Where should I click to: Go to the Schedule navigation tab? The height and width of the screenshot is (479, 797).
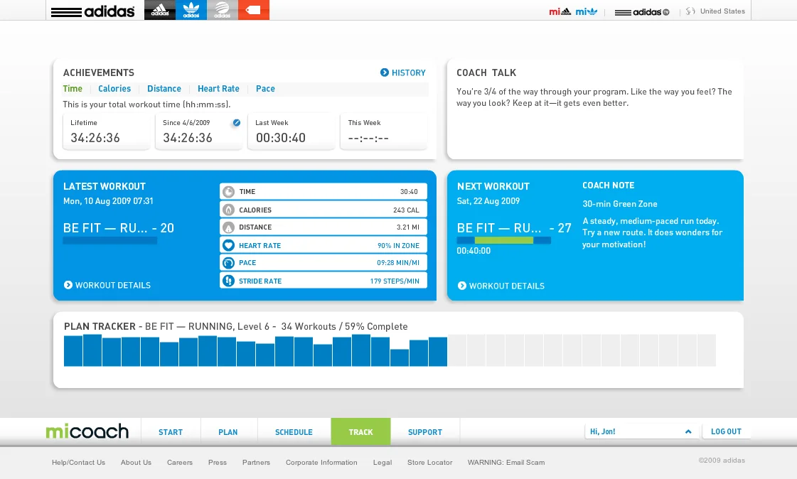294,432
